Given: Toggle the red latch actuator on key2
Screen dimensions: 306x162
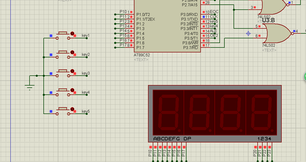Looking at the screenshot, I should (72, 52).
